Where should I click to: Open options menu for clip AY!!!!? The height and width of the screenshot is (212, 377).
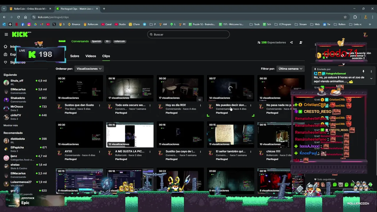point(100,152)
